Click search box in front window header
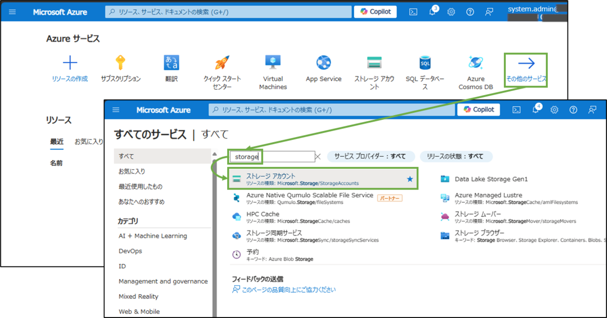The image size is (607, 318). point(331,110)
